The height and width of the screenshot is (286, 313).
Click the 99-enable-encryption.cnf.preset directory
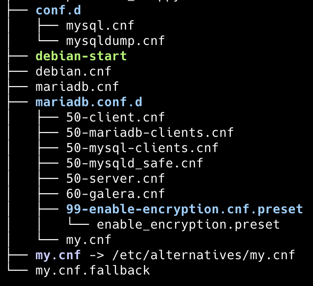[x=185, y=209]
